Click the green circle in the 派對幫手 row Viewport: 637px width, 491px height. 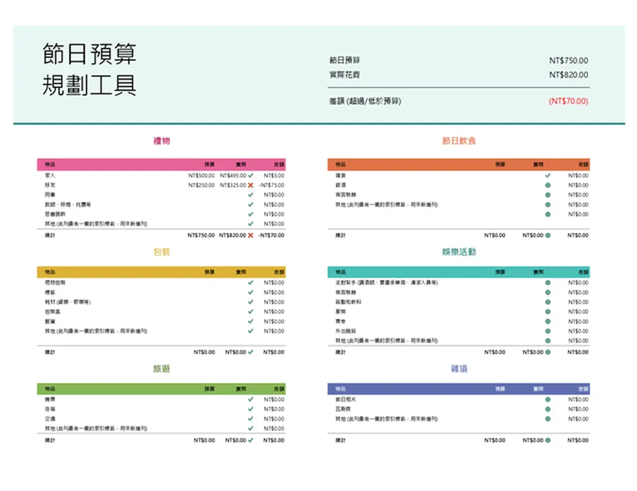pos(548,282)
